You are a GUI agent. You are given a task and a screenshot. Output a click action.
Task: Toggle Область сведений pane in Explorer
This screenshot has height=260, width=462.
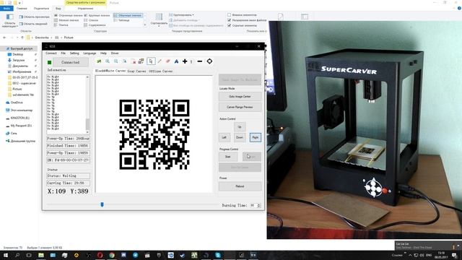click(x=33, y=24)
